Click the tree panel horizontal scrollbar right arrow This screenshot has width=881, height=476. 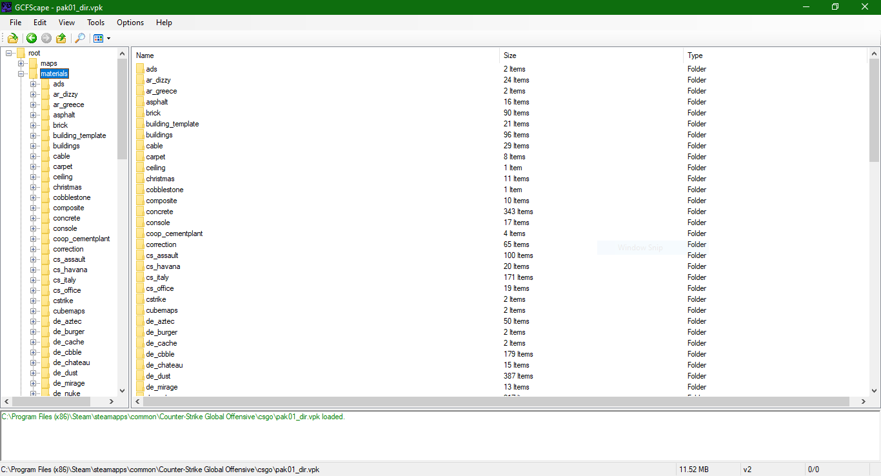coord(111,401)
